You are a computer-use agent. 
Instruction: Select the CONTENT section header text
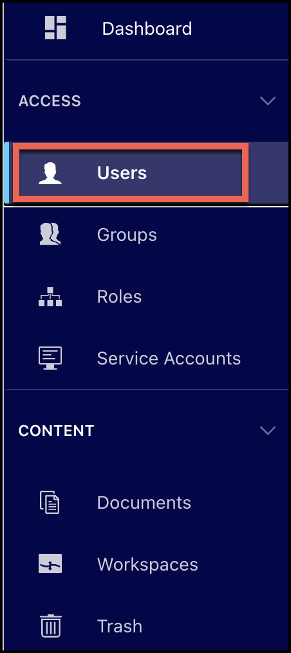tap(56, 431)
